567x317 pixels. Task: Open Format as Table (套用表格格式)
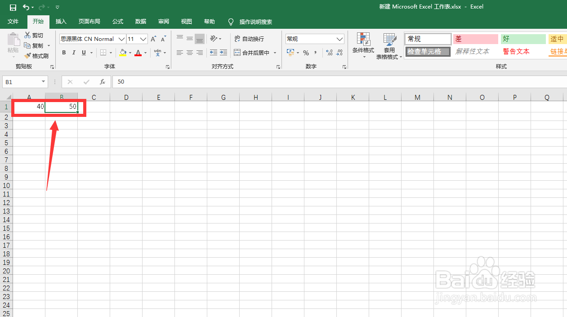point(389,46)
